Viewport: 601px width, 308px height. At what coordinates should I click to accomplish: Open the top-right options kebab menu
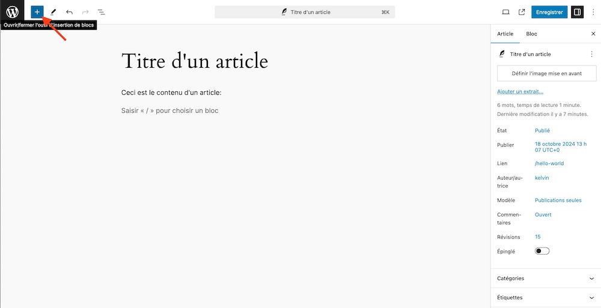[x=593, y=12]
